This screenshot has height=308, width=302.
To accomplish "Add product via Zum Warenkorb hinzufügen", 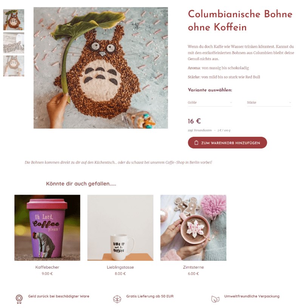I will [x=227, y=143].
